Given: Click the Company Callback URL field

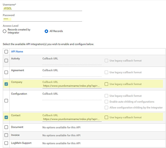Looking at the screenshot, I should tap(72, 86).
